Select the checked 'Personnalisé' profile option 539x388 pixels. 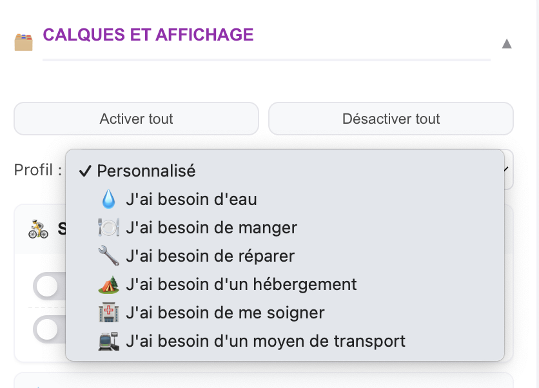coord(146,171)
